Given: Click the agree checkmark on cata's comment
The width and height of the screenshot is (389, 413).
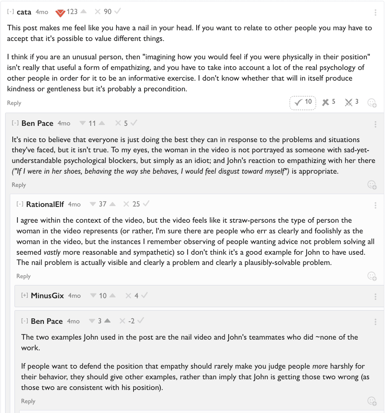Looking at the screenshot, I should coord(118,12).
